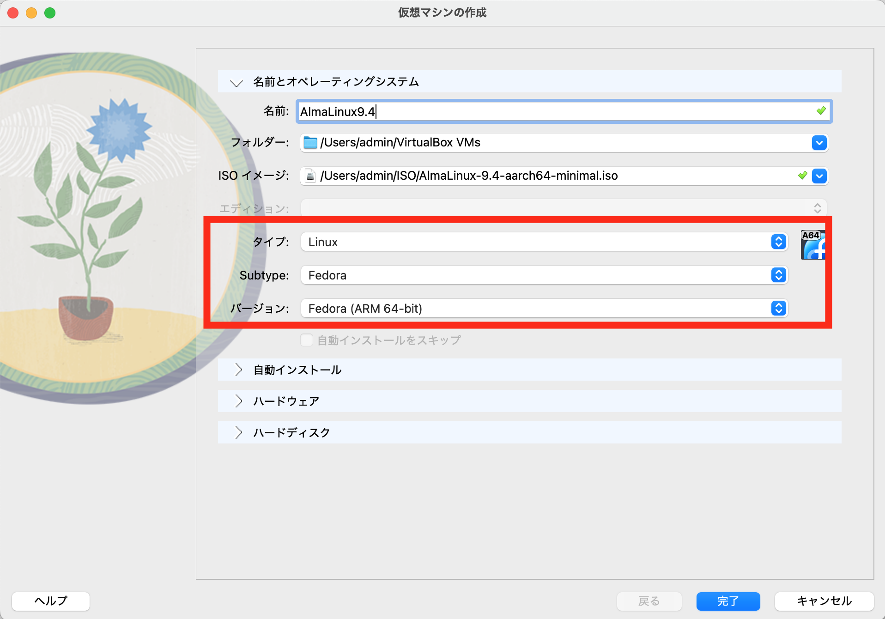The width and height of the screenshot is (885, 619).
Task: Open the Subtype dropdown showing Fedora
Action: pos(544,275)
